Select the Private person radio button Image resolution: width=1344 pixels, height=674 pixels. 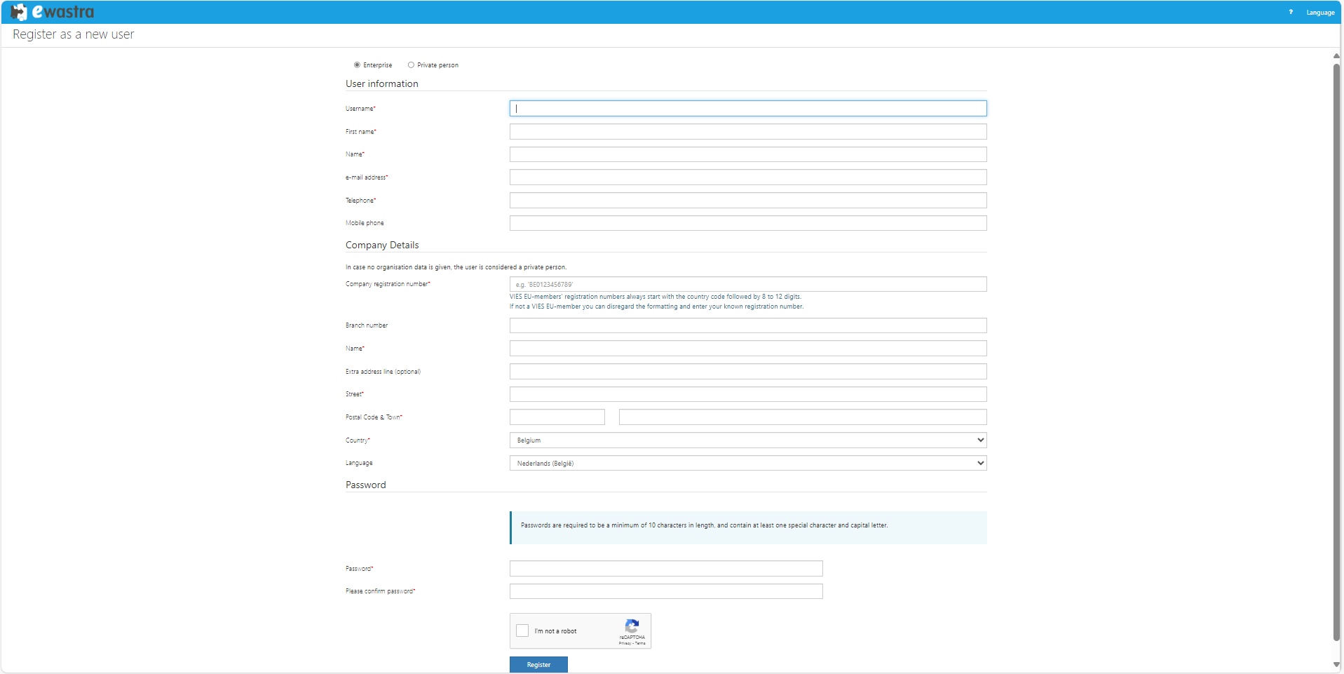[411, 65]
